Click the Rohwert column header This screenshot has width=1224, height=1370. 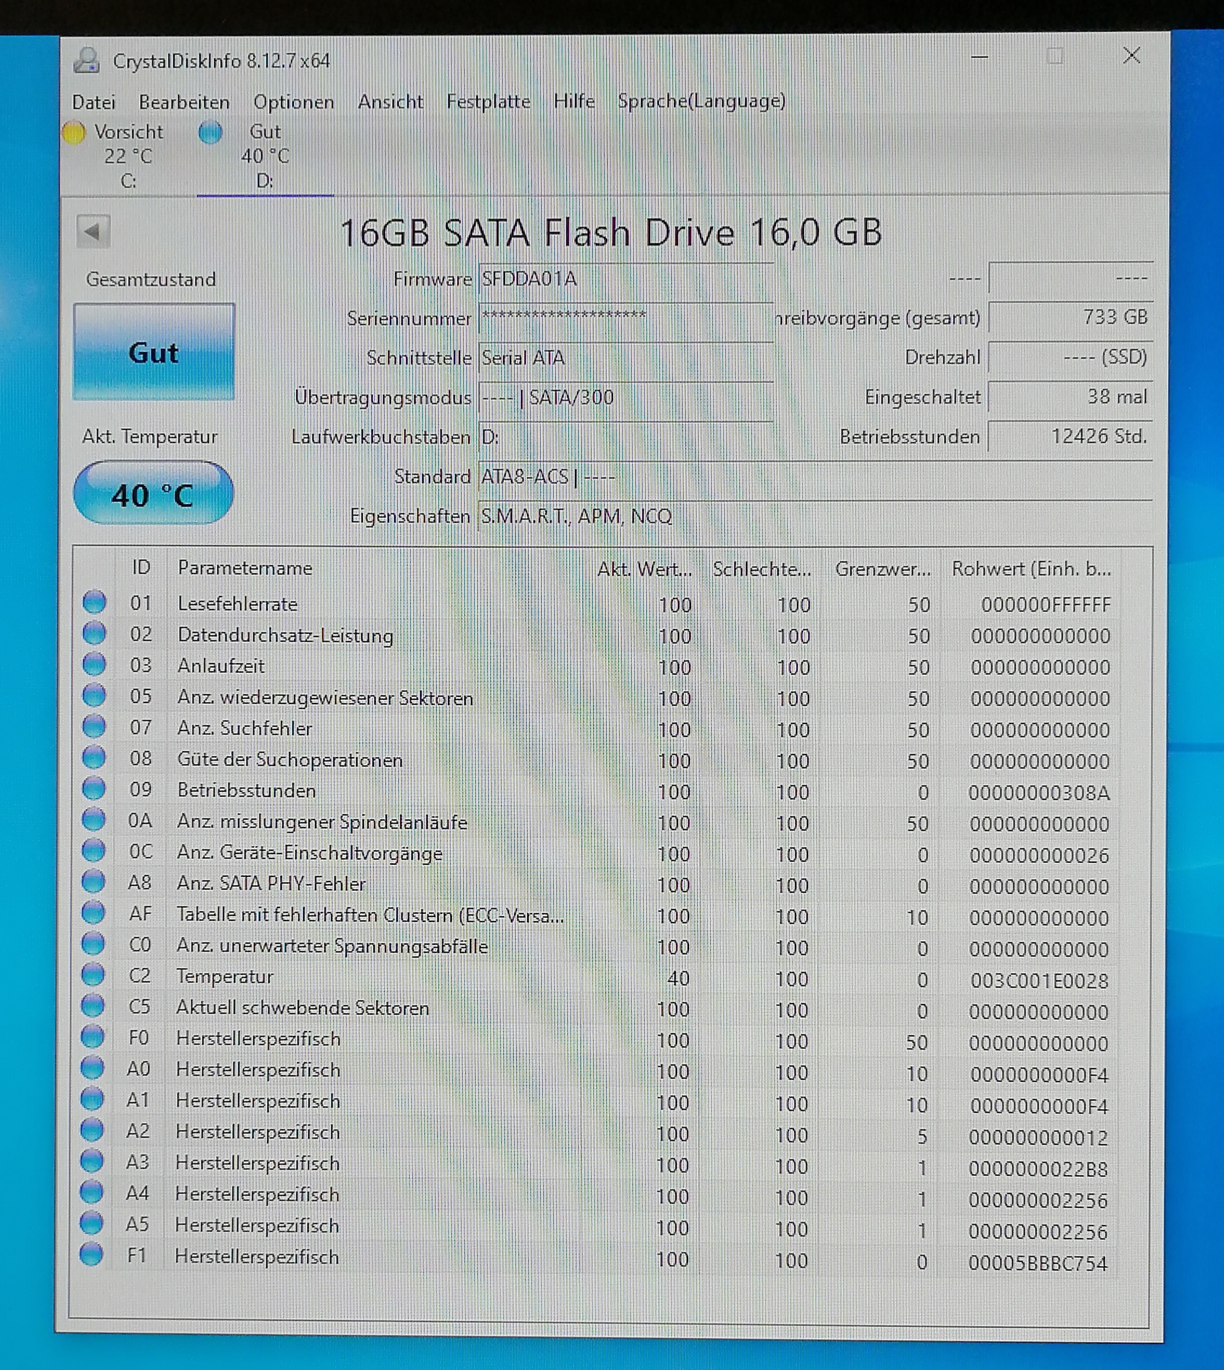(x=1030, y=570)
